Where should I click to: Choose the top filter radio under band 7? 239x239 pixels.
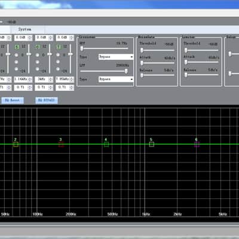(58, 55)
